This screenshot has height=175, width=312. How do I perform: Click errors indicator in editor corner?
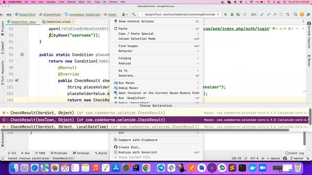click(x=275, y=29)
